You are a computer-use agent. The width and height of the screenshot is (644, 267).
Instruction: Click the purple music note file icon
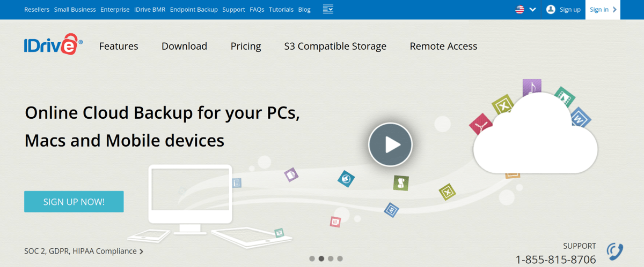point(532,87)
